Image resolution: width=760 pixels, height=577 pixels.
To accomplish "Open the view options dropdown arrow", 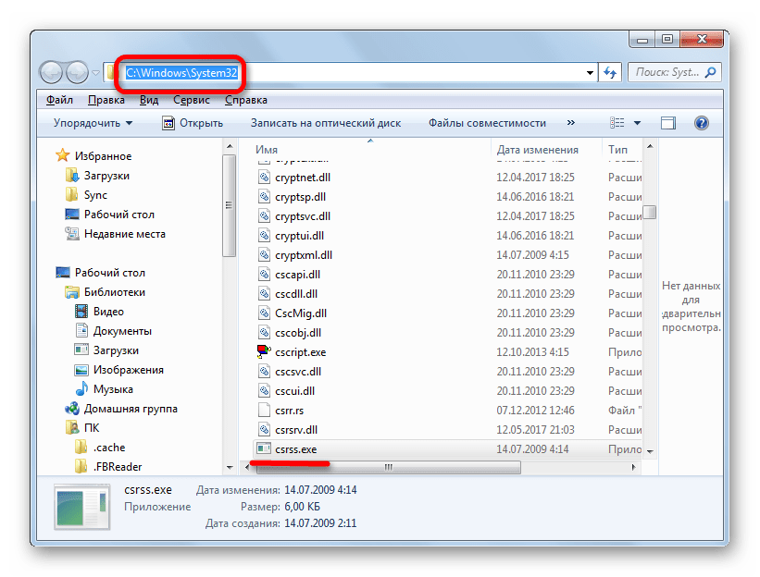I will coord(638,123).
